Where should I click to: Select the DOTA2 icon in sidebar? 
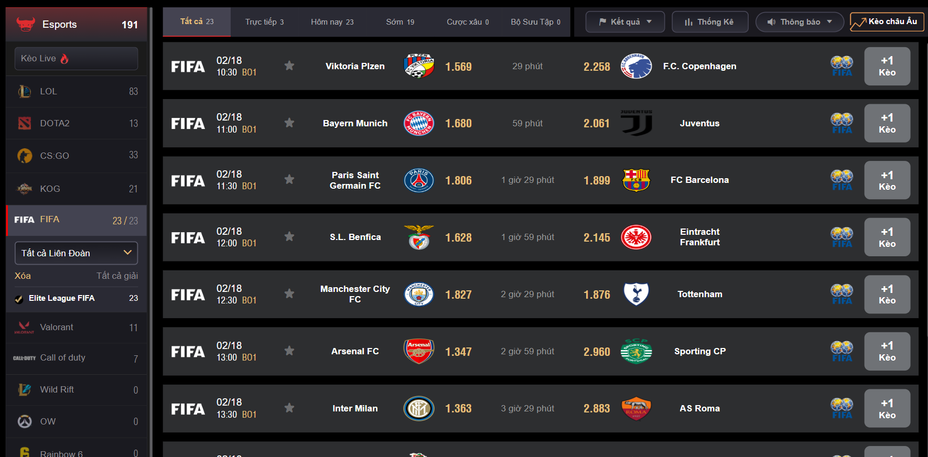[x=25, y=123]
